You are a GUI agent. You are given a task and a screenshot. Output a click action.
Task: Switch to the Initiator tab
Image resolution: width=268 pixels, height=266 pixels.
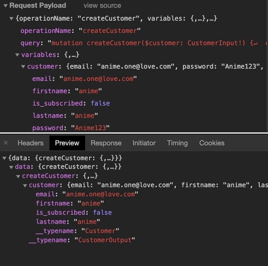(x=144, y=143)
